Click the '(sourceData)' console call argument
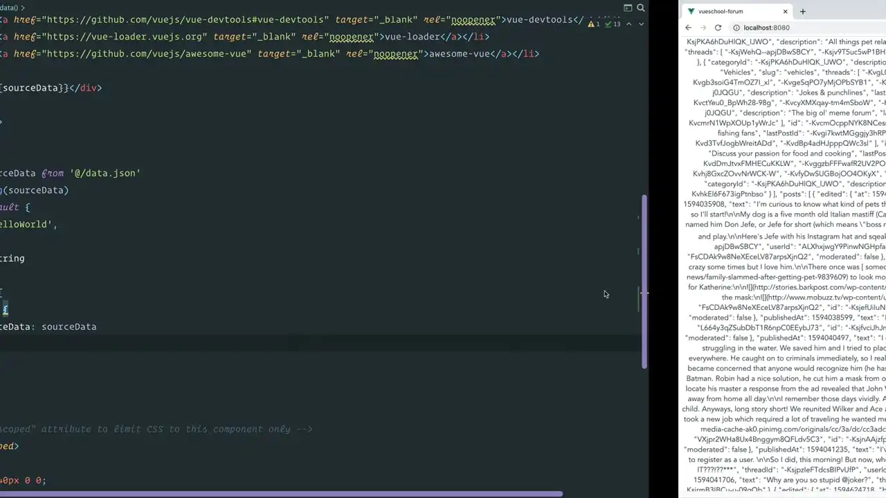The height and width of the screenshot is (498, 886). [x=37, y=190]
